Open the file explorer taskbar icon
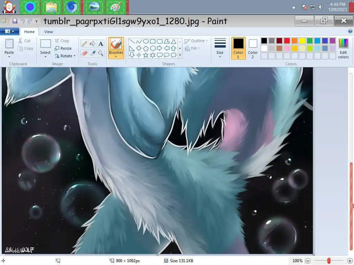This screenshot has width=354, height=265. pyautogui.click(x=51, y=7)
